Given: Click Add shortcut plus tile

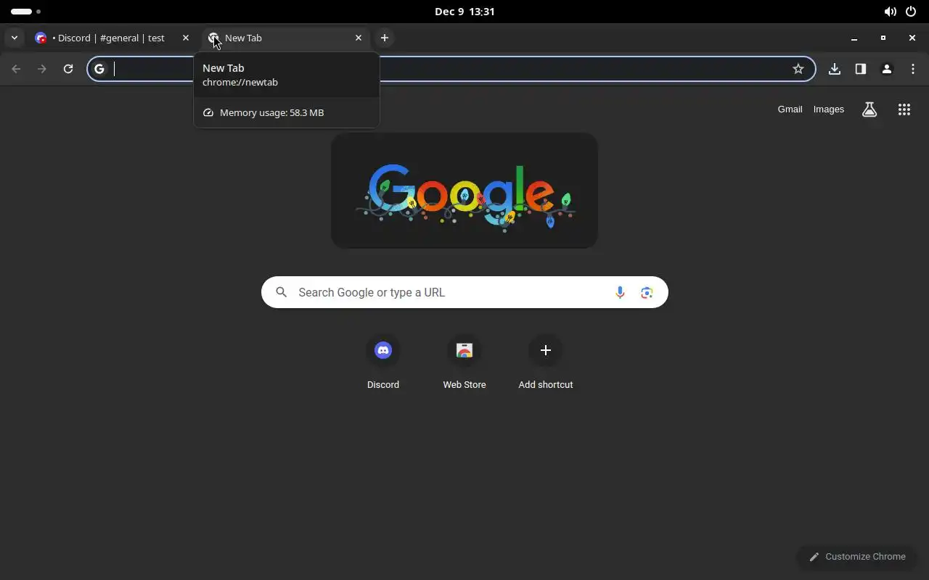Looking at the screenshot, I should pyautogui.click(x=546, y=362).
